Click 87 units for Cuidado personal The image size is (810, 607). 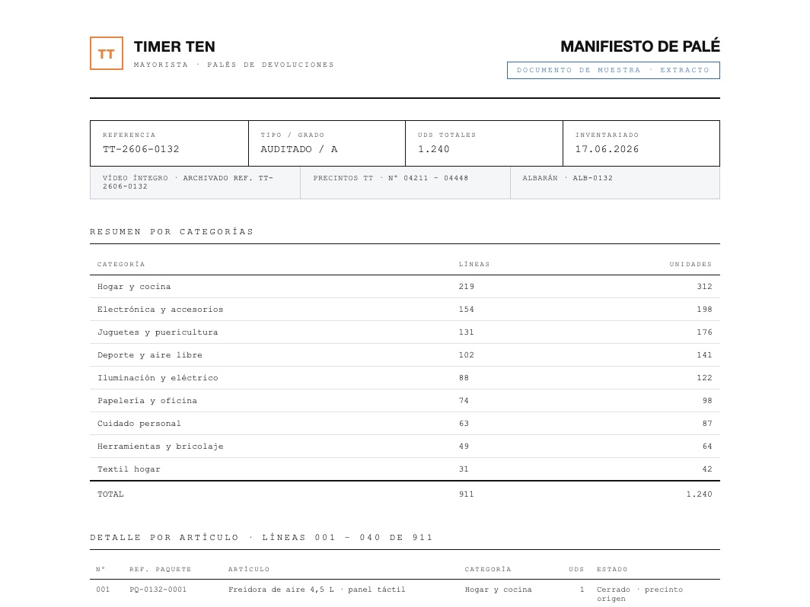pyautogui.click(x=707, y=423)
